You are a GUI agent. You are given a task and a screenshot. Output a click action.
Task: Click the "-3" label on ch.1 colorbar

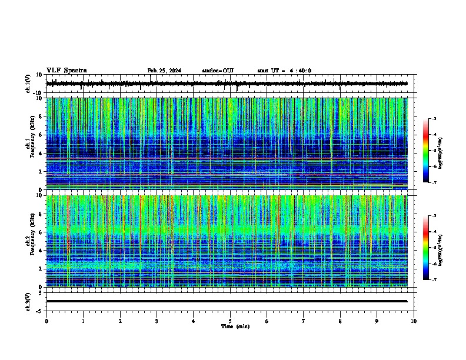434,118
